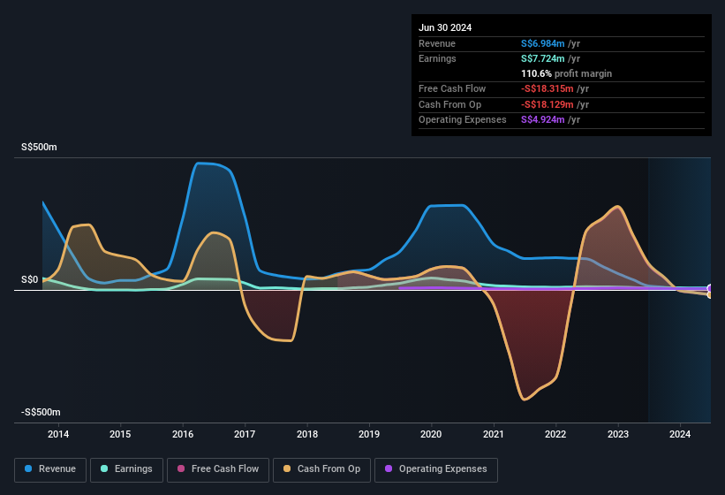725x495 pixels.
Task: Click the S$0 y-axis label
Action: [x=30, y=279]
